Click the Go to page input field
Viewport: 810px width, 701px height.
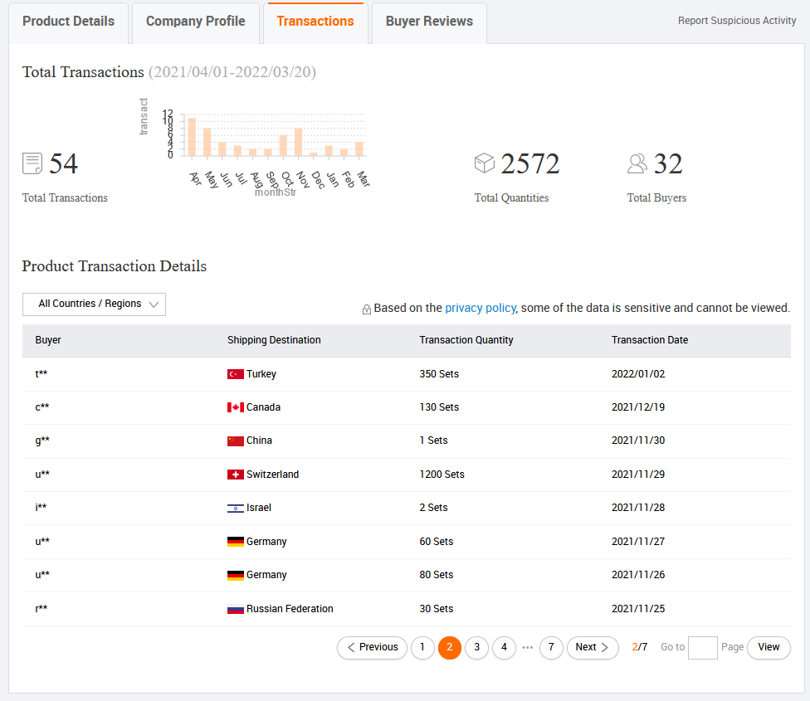[702, 647]
